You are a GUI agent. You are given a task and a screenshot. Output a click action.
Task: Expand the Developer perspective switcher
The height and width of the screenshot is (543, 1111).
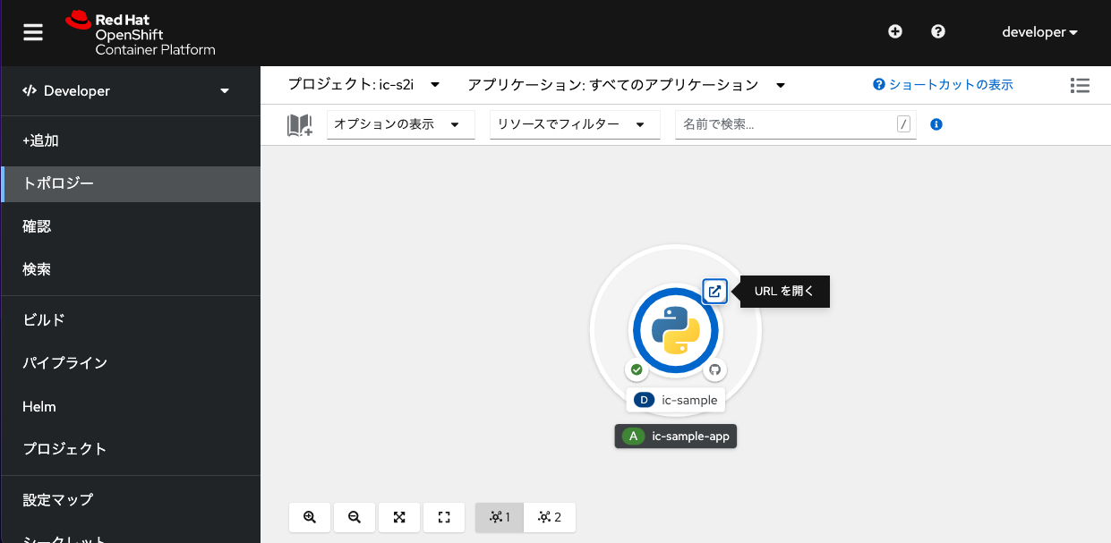(x=130, y=91)
